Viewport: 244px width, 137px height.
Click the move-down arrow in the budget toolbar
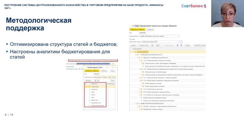[181, 45]
